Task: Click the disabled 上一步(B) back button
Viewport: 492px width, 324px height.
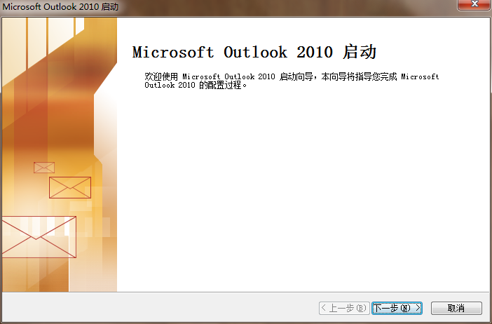Action: (344, 308)
